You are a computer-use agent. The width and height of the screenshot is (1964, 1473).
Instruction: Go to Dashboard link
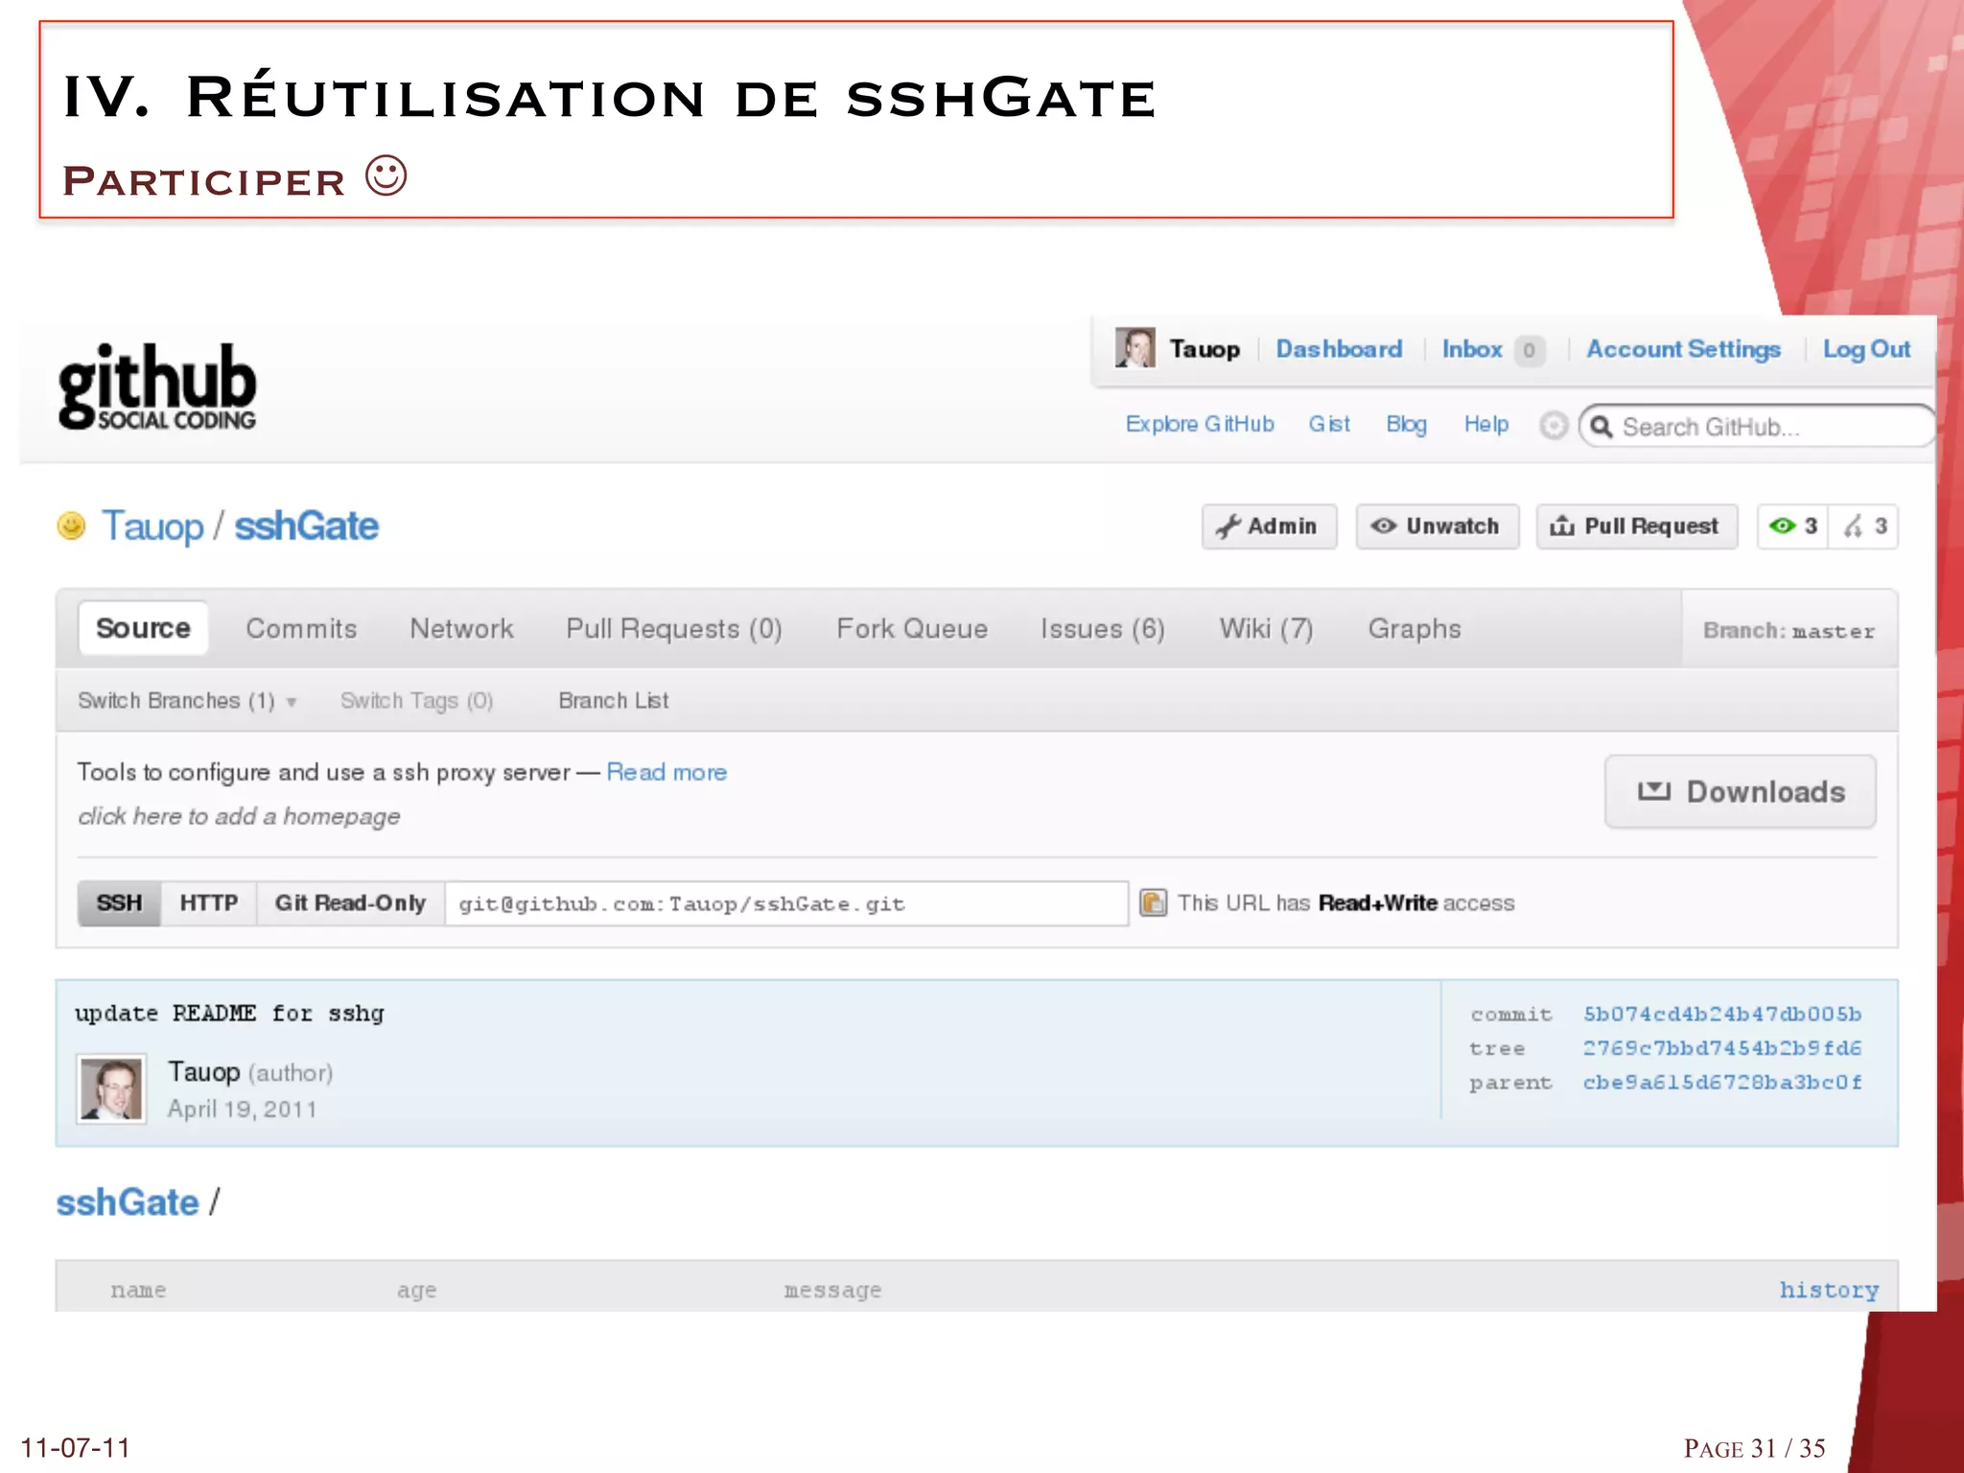(x=1339, y=349)
